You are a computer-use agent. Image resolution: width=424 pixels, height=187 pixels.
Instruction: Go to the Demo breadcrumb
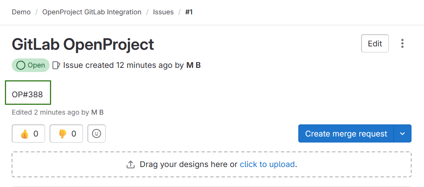tap(21, 12)
